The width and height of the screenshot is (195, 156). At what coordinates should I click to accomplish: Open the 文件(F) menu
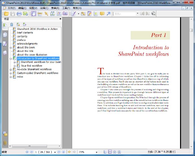11,8
